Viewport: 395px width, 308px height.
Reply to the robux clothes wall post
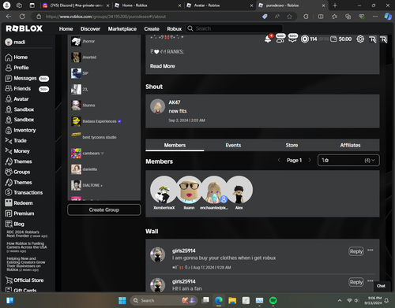click(356, 251)
